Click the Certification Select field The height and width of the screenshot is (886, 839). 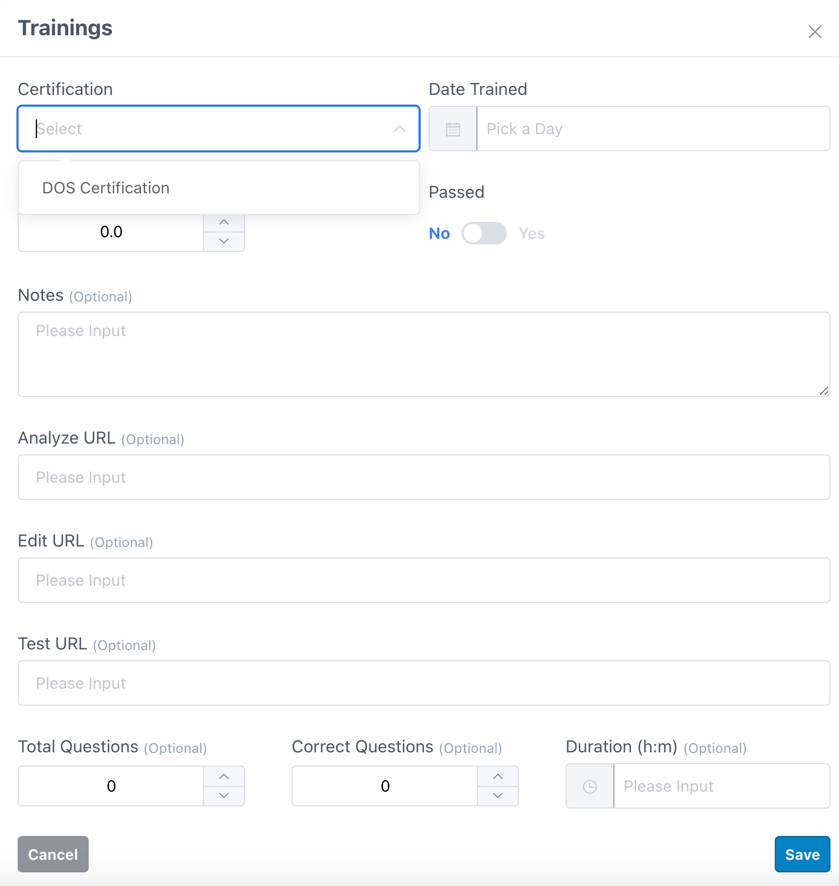(x=219, y=129)
